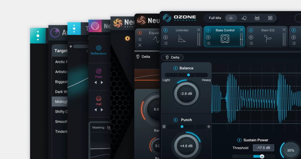This screenshot has width=301, height=159.
Task: Click the yellow power indicator in Nectar
Action: click(x=127, y=39)
